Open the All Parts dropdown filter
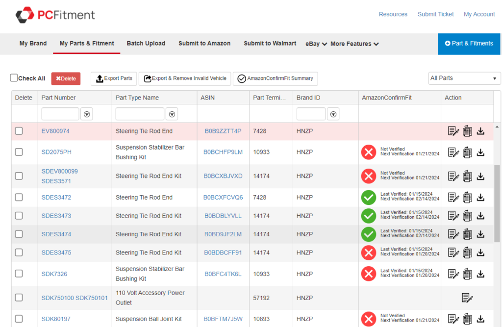The image size is (502, 327). [x=464, y=78]
